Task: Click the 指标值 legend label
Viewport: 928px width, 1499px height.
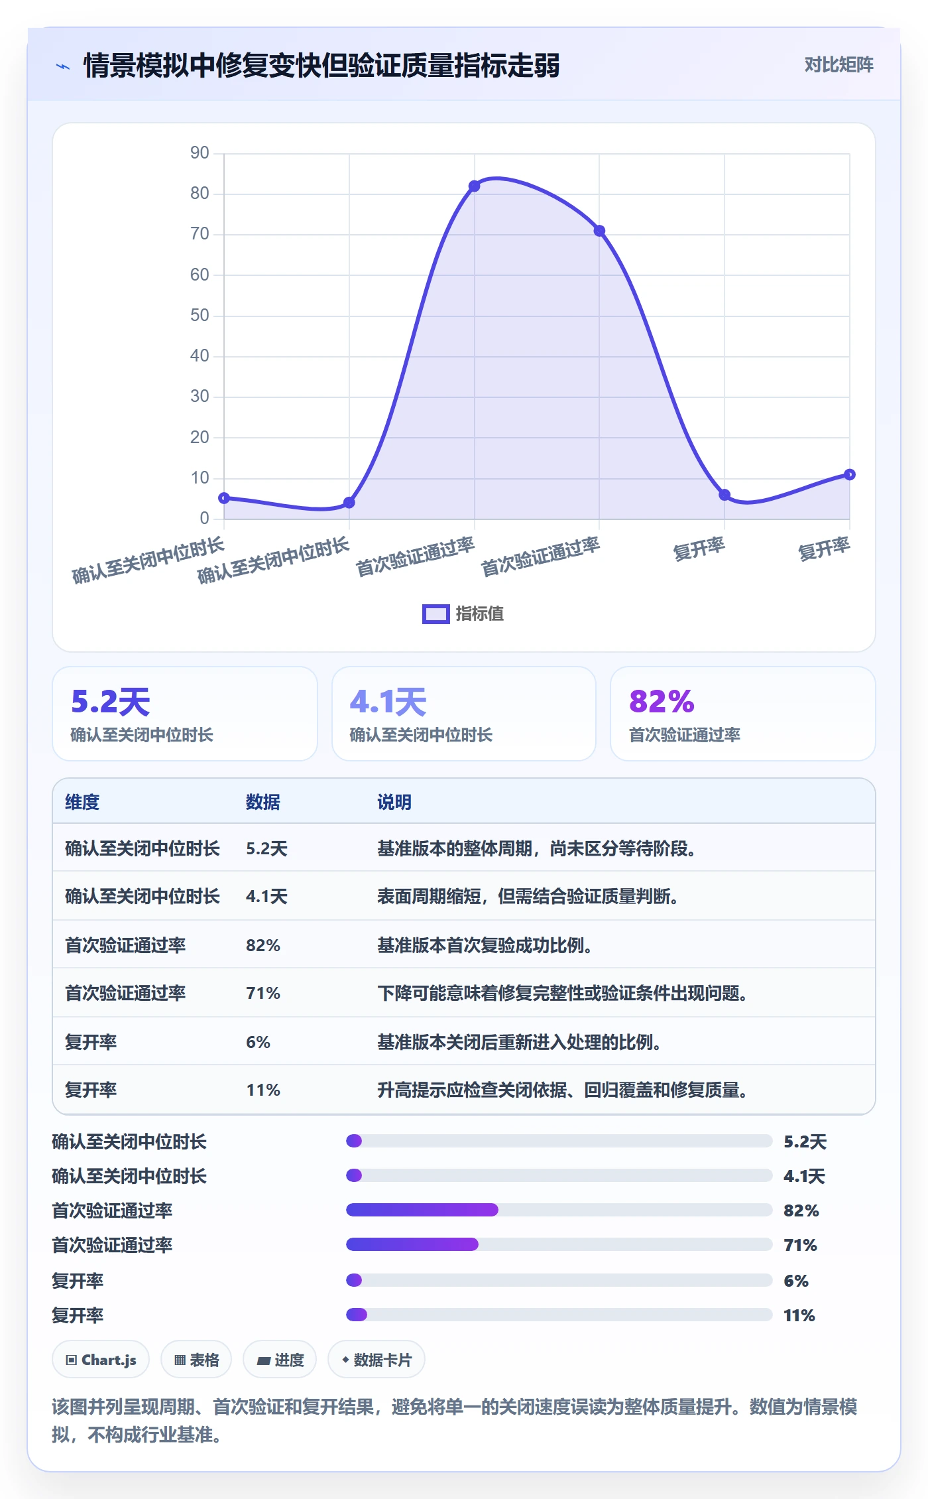Action: (480, 614)
